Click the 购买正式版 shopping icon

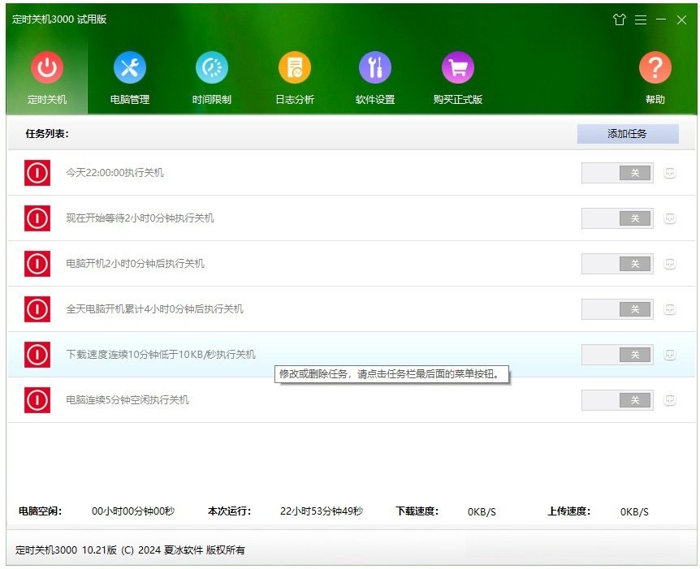[457, 68]
